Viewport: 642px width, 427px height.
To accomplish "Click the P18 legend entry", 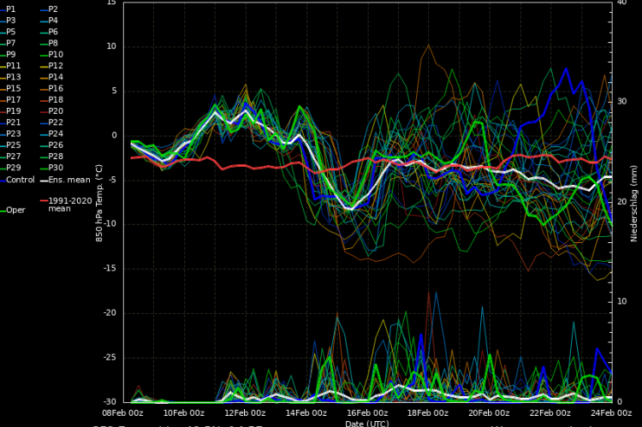I will click(55, 99).
